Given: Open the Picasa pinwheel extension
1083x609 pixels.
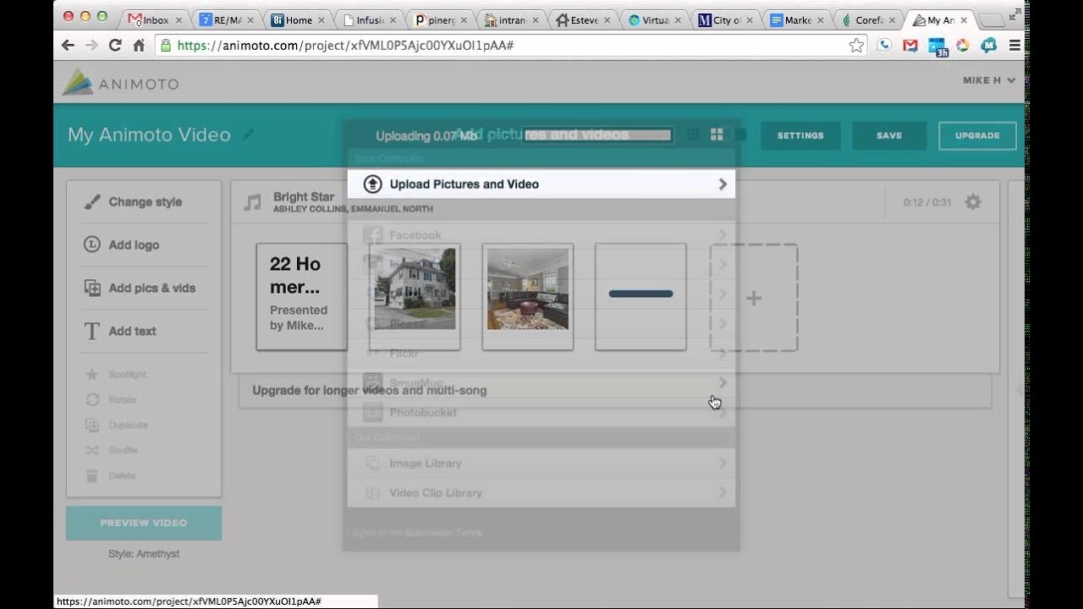Looking at the screenshot, I should [x=963, y=46].
